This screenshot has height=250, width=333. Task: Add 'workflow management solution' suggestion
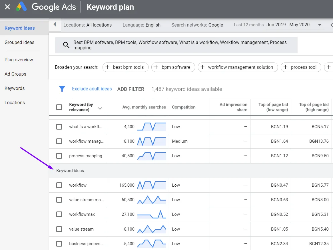(238, 67)
